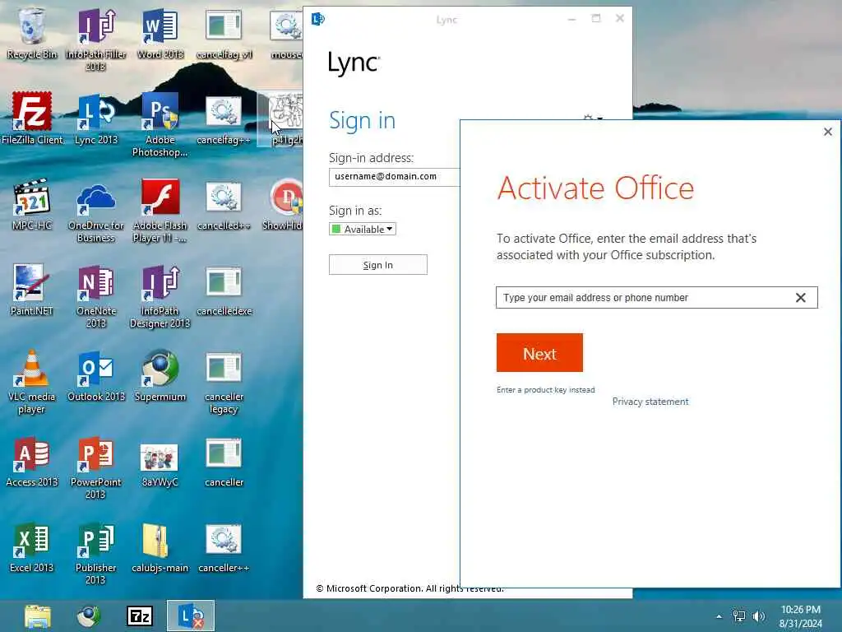Open the volume tray icon
This screenshot has width=842, height=632.
pyautogui.click(x=759, y=616)
